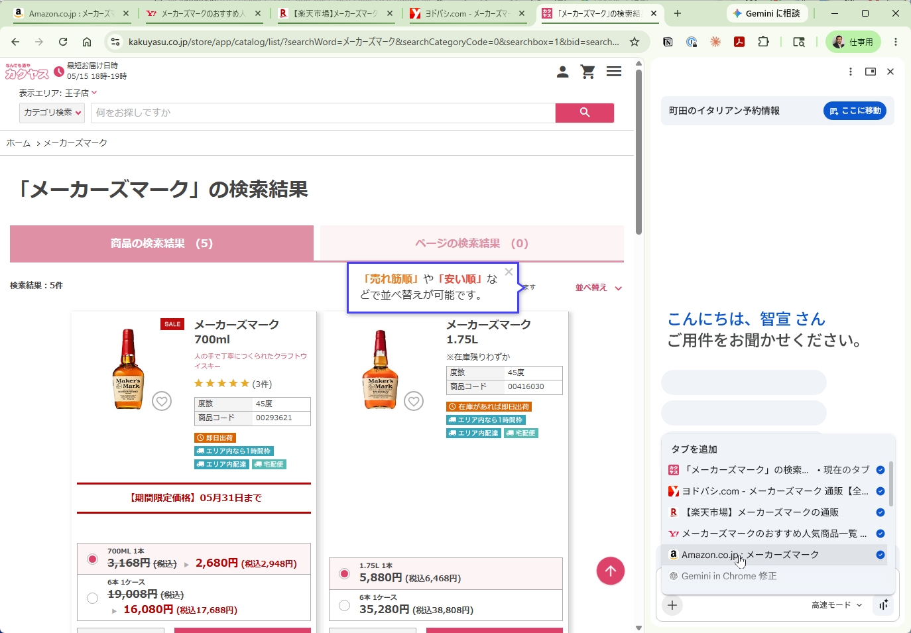Click the address bar URL
This screenshot has height=633, width=911.
tap(374, 42)
